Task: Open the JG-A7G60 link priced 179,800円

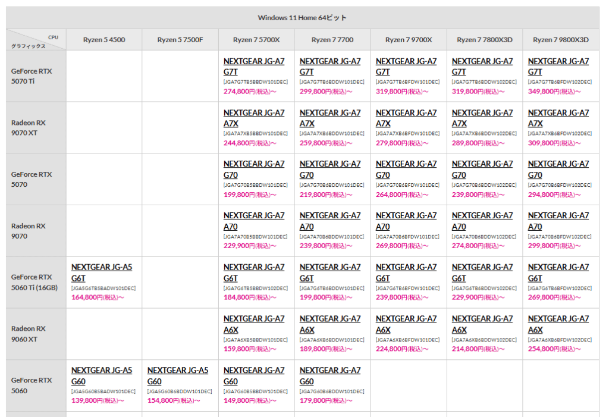Action: coord(329,375)
